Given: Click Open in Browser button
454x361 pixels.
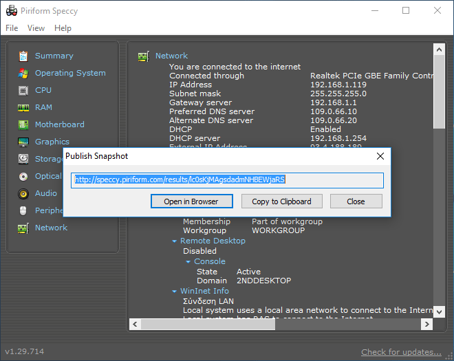Looking at the screenshot, I should tap(192, 201).
